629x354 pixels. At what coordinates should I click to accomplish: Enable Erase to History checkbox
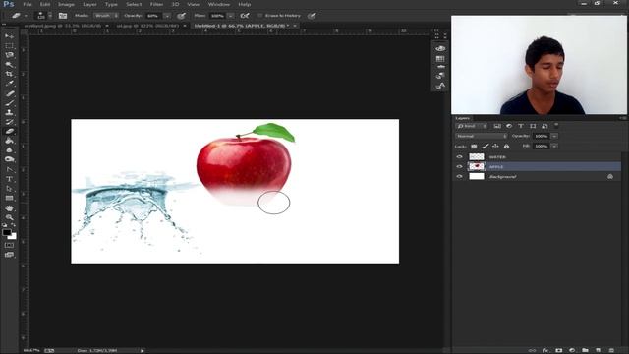pyautogui.click(x=259, y=16)
